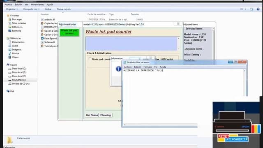263x148 pixels.
Task: Open the Compartir con dropdown
Action: 31,9
